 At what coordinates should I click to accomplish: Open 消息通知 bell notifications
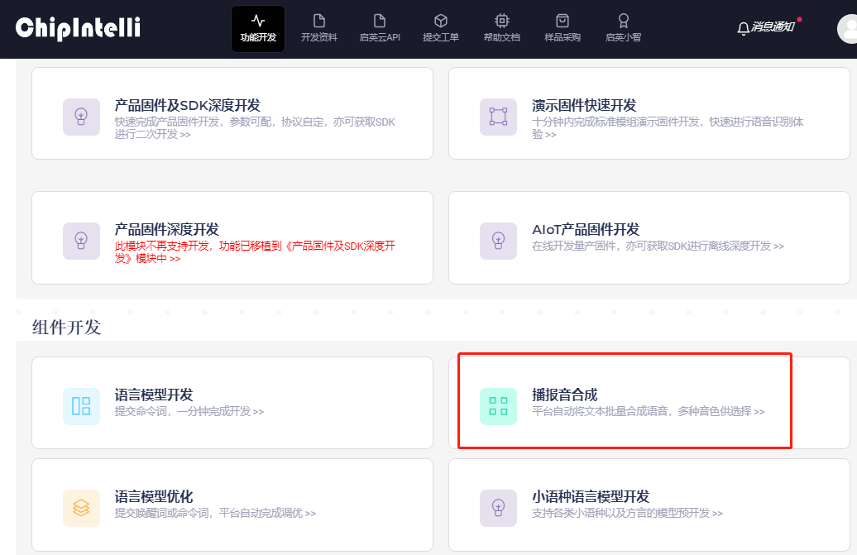tap(765, 27)
